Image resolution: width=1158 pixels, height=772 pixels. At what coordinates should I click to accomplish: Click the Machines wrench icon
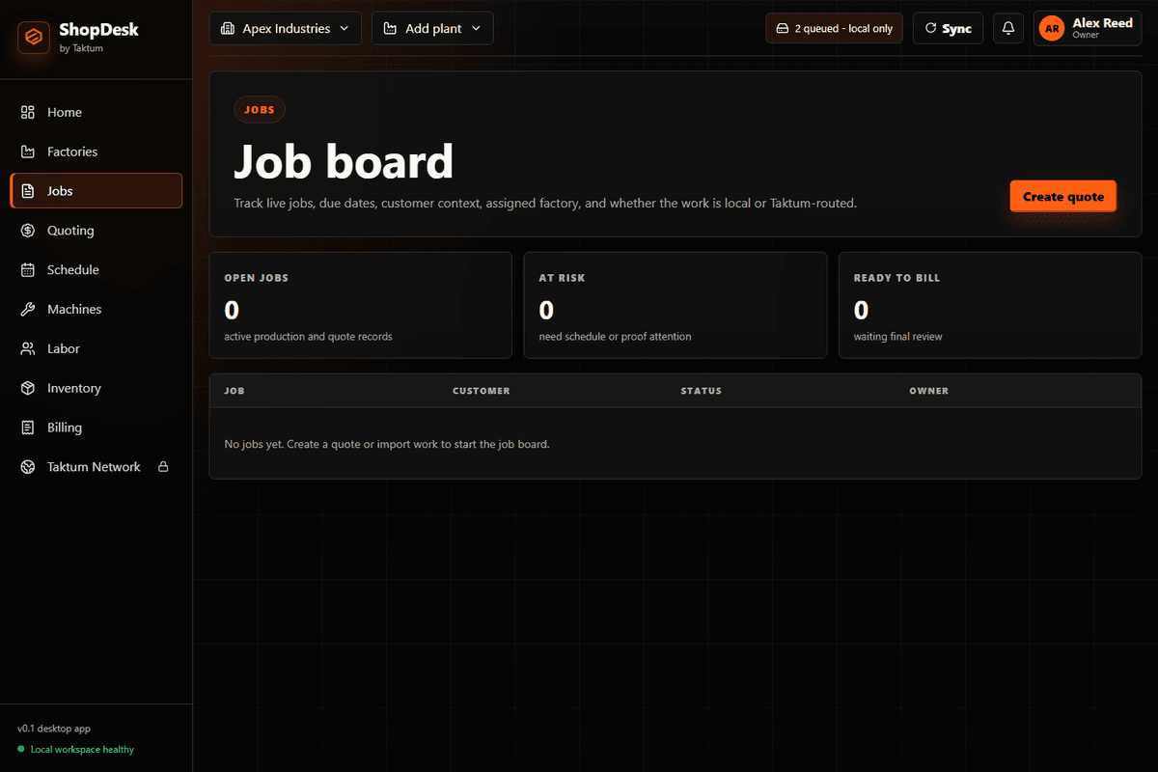28,310
